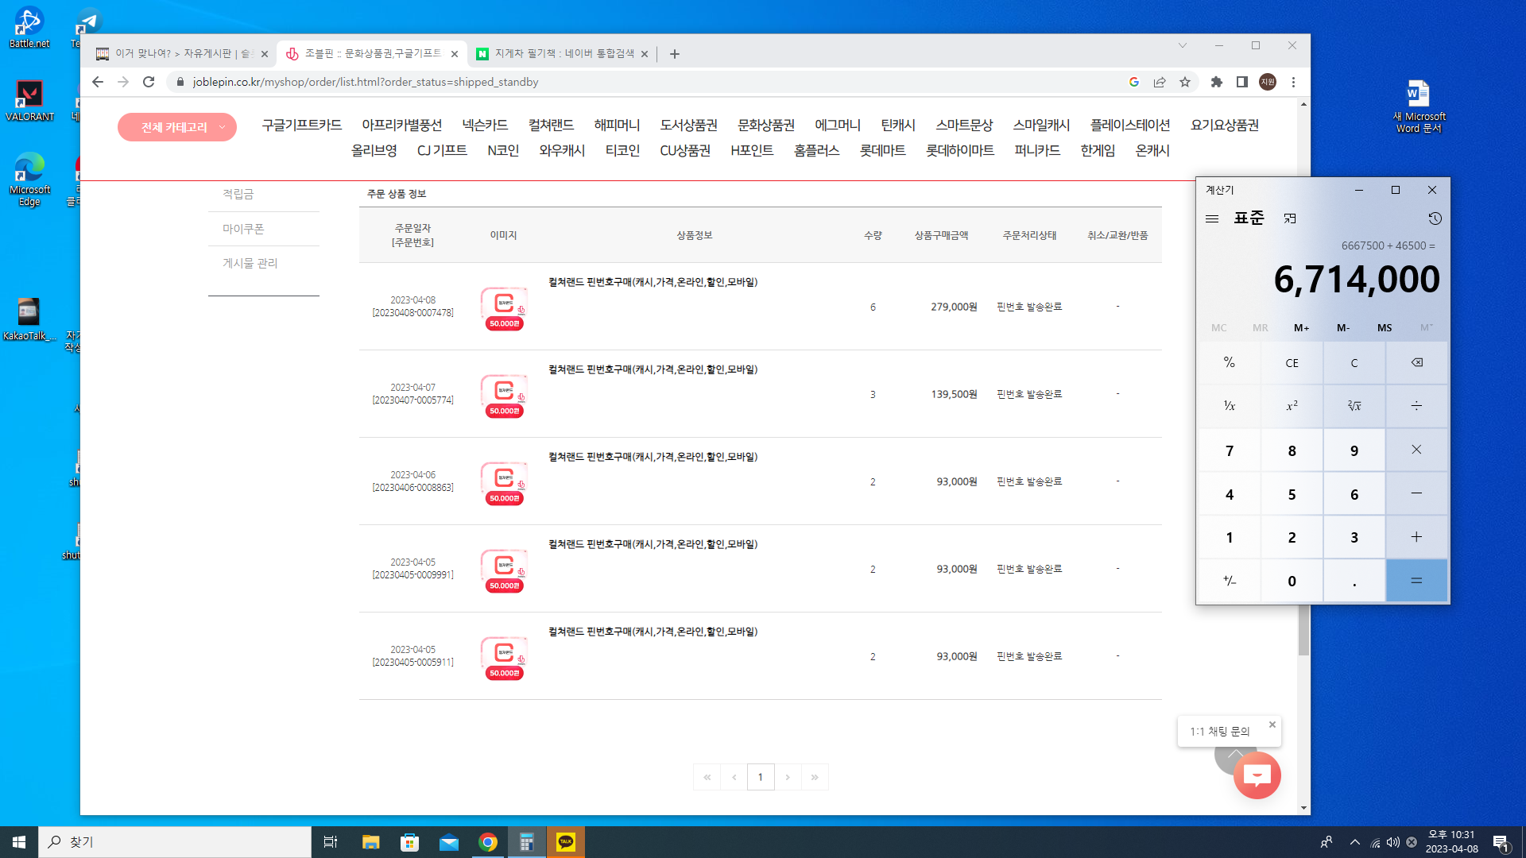The height and width of the screenshot is (858, 1526).
Task: Open Chrome tab search chevron
Action: click(x=1183, y=45)
